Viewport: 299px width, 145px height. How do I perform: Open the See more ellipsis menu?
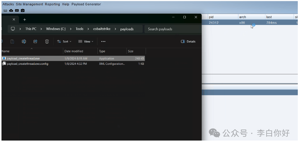point(103,41)
